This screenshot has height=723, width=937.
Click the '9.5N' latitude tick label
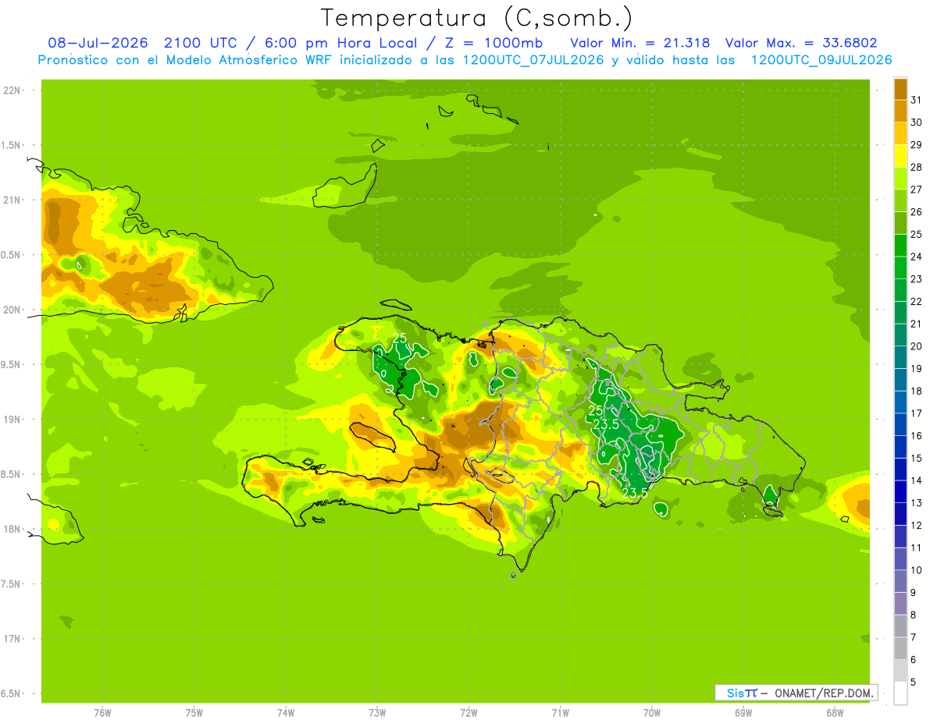click(x=11, y=364)
